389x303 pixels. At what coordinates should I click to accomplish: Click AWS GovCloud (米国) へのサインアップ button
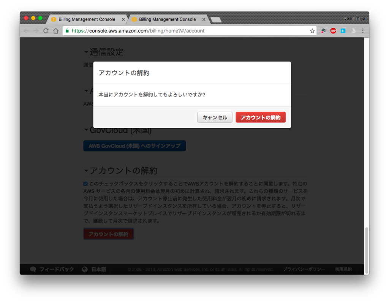pyautogui.click(x=134, y=146)
